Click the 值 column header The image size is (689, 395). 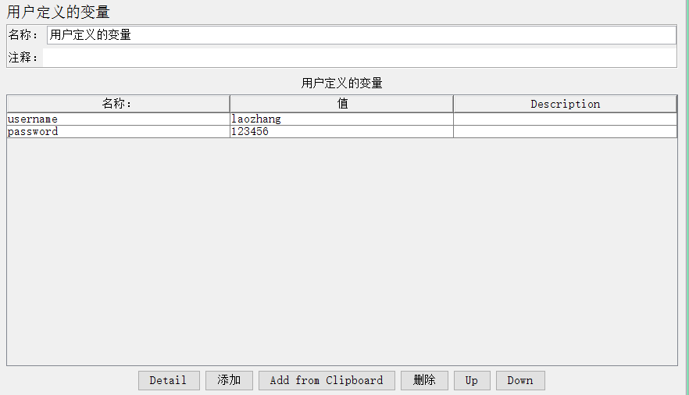point(341,104)
